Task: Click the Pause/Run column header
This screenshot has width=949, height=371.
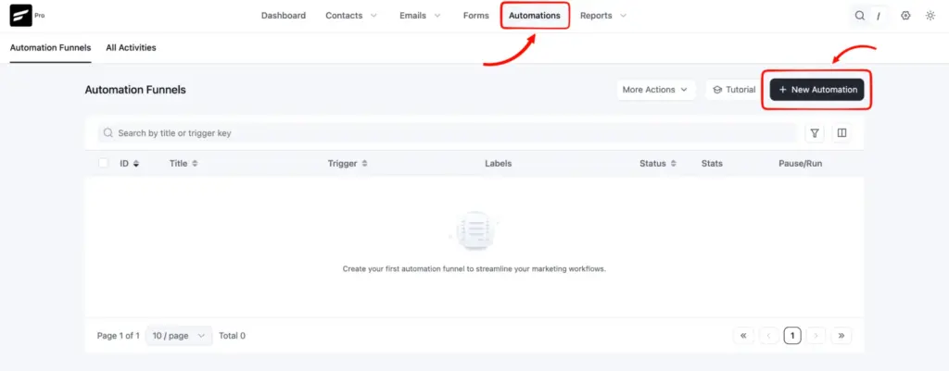Action: 800,163
